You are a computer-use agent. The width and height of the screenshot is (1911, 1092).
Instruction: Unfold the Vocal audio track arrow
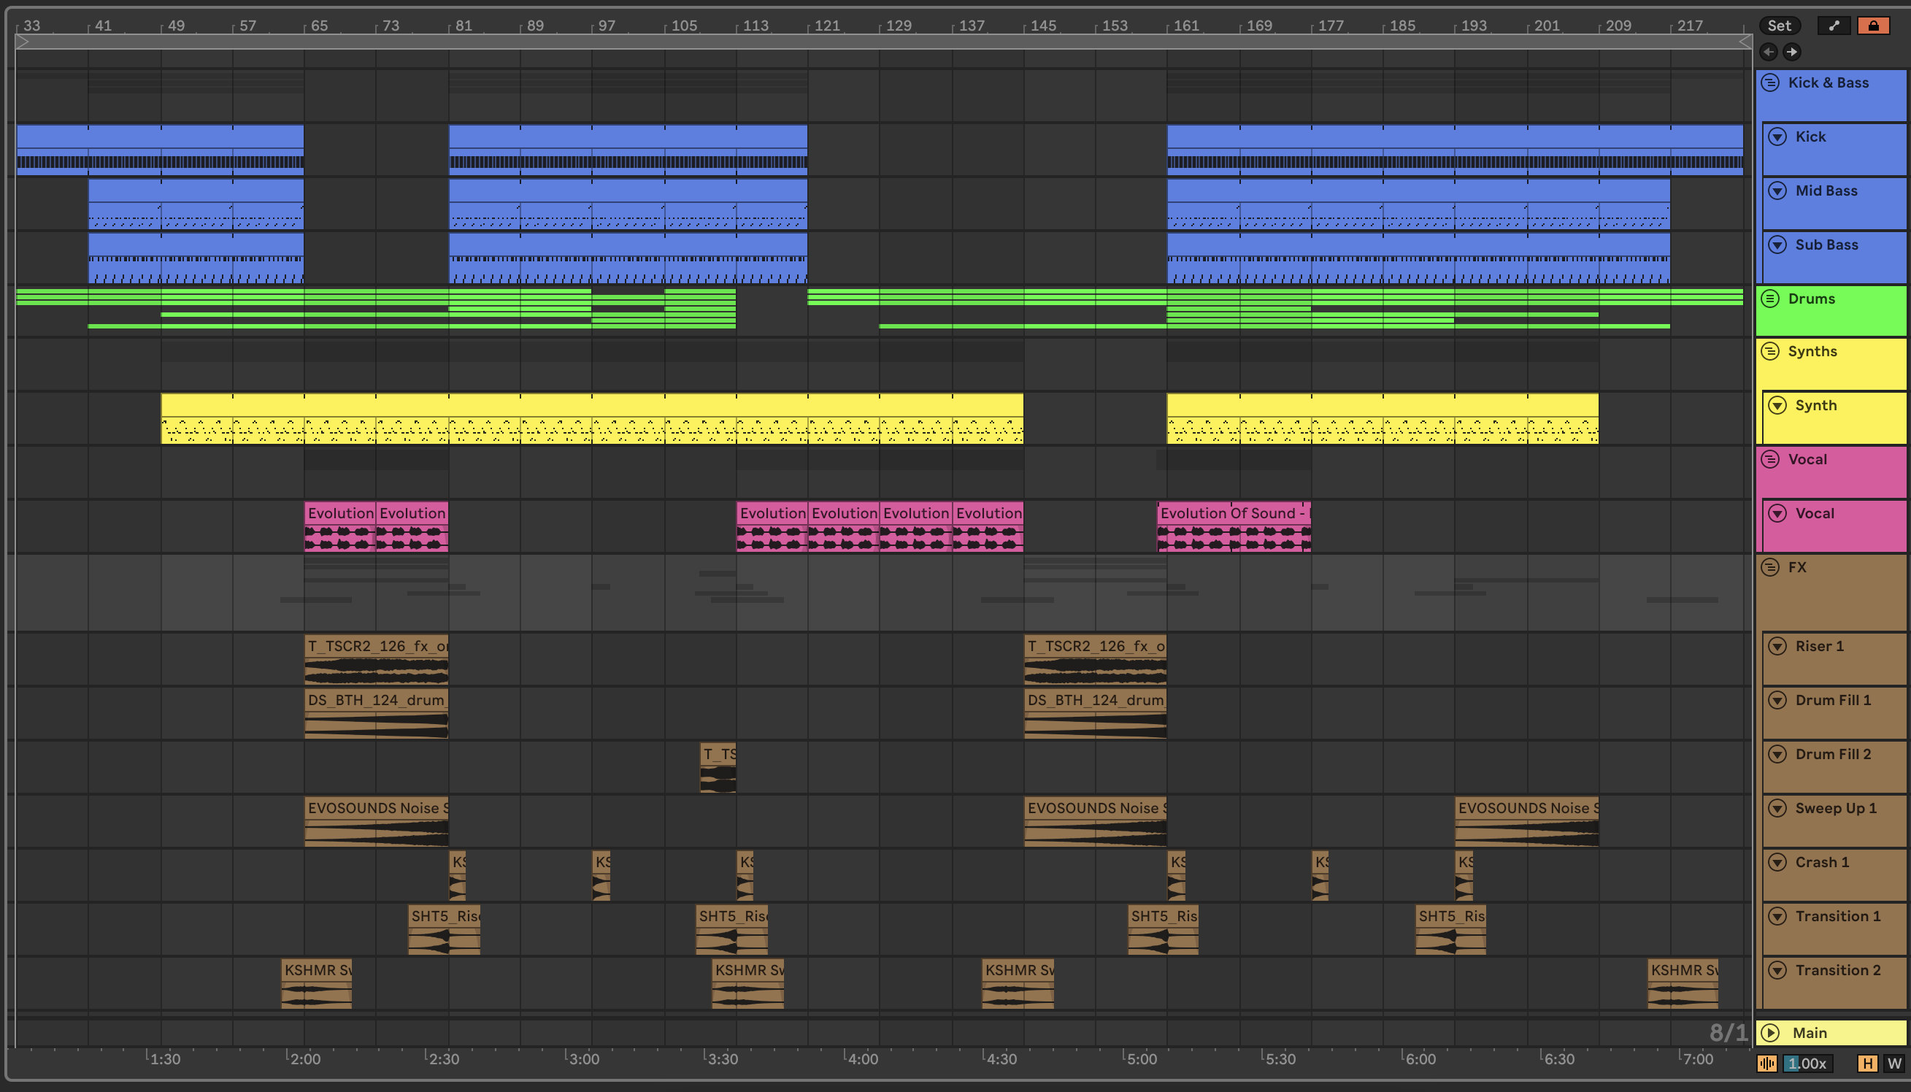[1777, 513]
